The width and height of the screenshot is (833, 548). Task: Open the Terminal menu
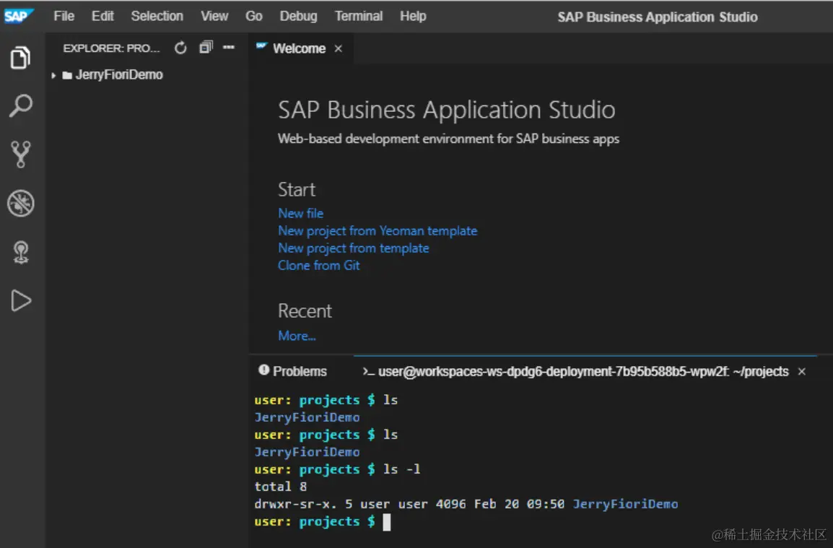(x=359, y=17)
